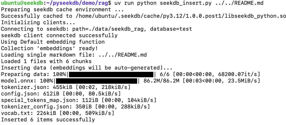This screenshot has width=286, height=125.
Task: Click the vocab.txt download line
Action: [57, 113]
